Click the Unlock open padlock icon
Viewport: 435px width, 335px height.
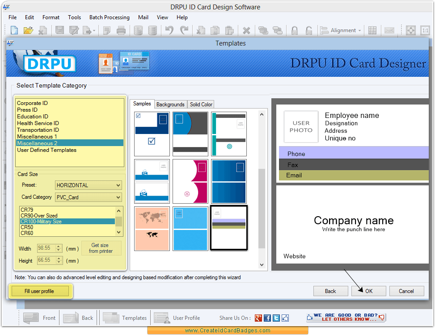tap(309, 30)
